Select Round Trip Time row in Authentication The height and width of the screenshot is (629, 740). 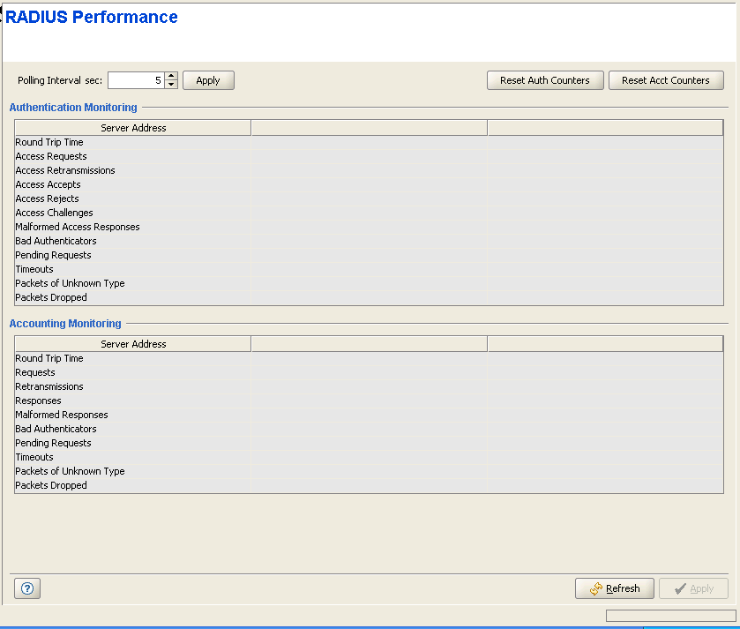(x=49, y=142)
